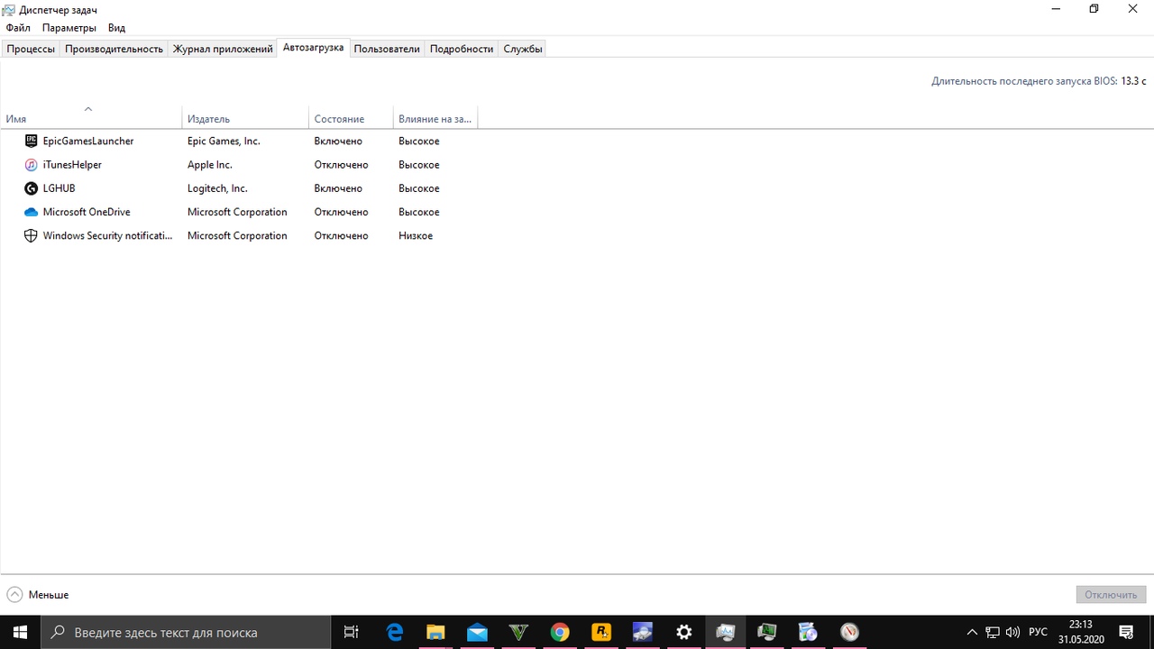
Task: Open the Вид menu
Action: 116,28
